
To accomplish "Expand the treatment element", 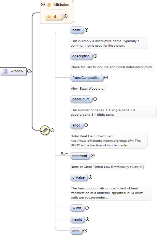I will [x=93, y=156].
